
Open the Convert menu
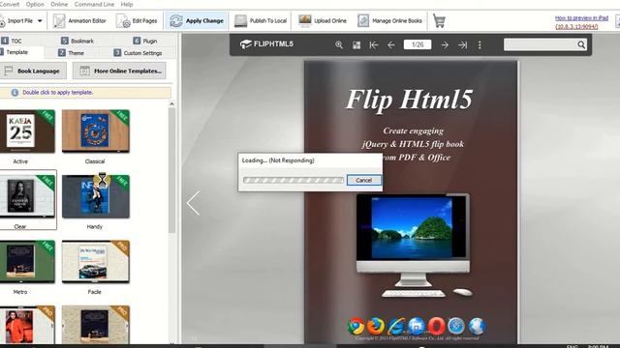(10, 4)
